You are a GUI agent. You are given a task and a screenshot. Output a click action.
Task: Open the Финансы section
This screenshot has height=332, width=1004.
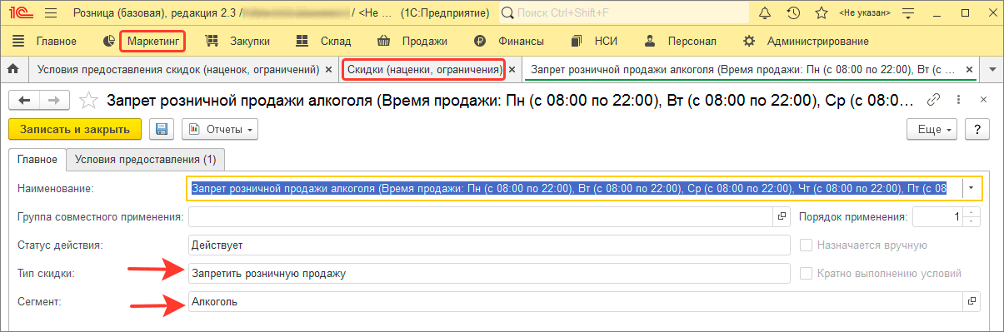[509, 41]
